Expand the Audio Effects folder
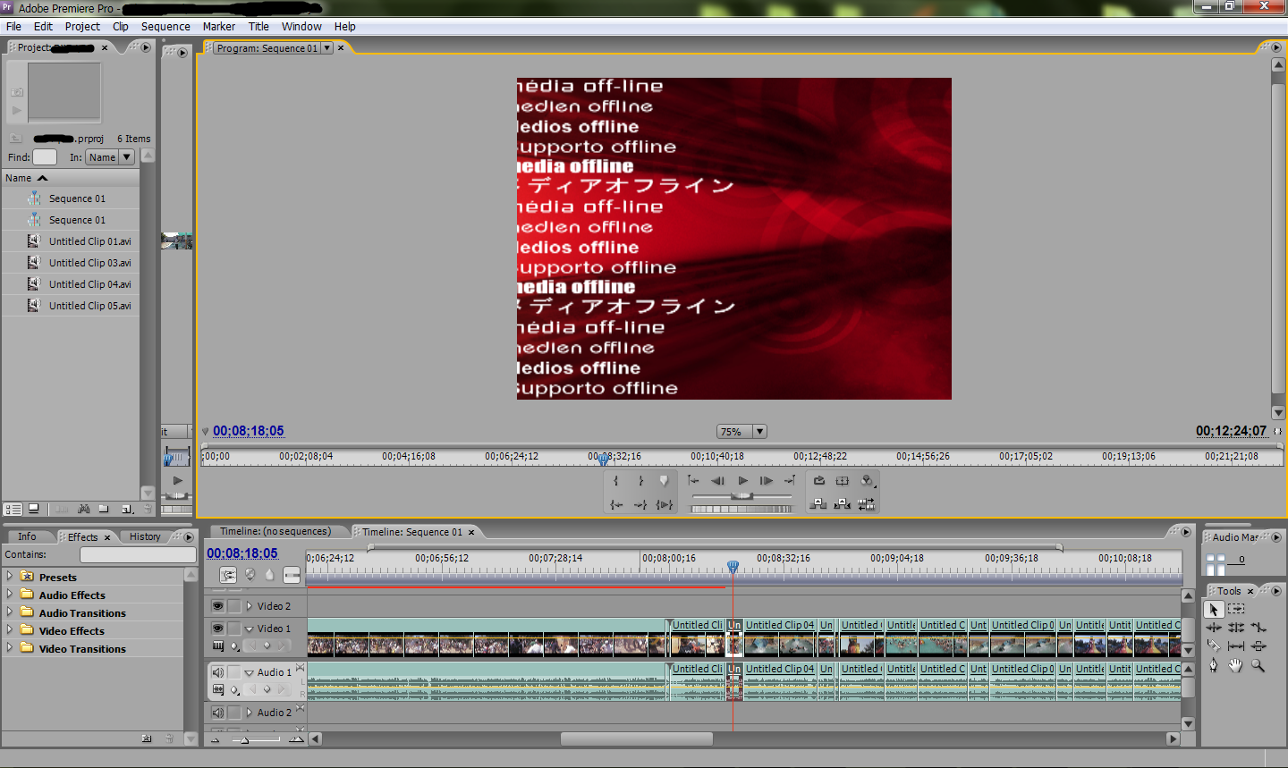Screen dimensions: 1288x768 coord(10,595)
